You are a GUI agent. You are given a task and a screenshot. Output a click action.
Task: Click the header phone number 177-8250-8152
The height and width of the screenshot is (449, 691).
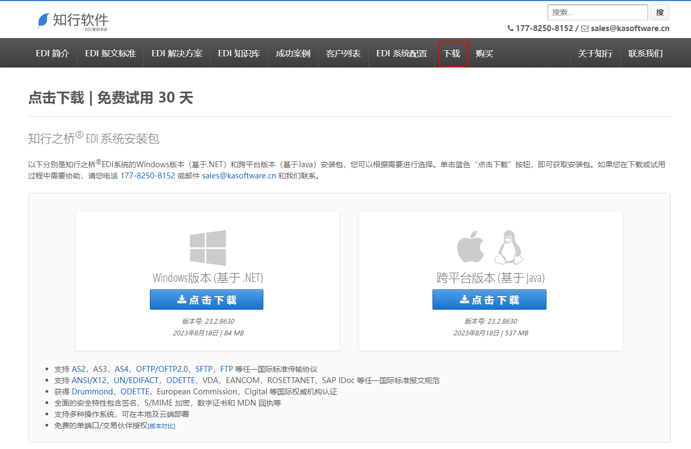click(x=544, y=28)
